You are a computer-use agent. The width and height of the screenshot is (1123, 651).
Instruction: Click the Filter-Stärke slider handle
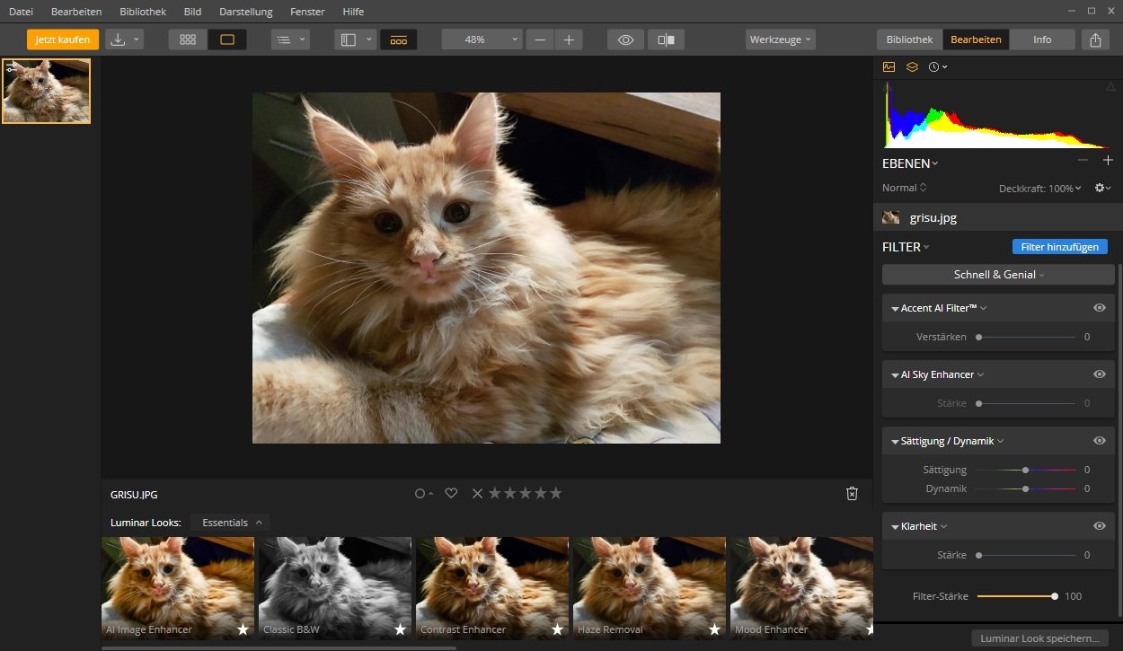pyautogui.click(x=1055, y=596)
